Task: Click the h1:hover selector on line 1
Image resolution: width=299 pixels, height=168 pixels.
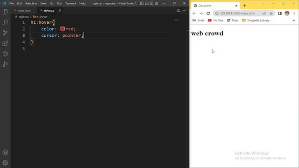Action: [x=41, y=22]
